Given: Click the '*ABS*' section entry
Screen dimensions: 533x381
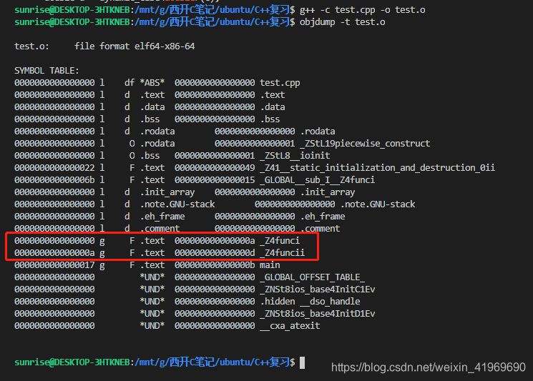Looking at the screenshot, I should pyautogui.click(x=152, y=83).
